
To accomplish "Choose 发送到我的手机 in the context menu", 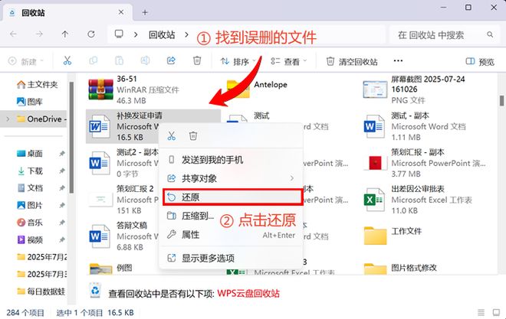I will (232, 160).
